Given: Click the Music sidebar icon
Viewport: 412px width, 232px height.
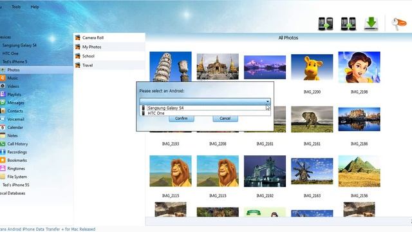Looking at the screenshot, I should 3,78.
